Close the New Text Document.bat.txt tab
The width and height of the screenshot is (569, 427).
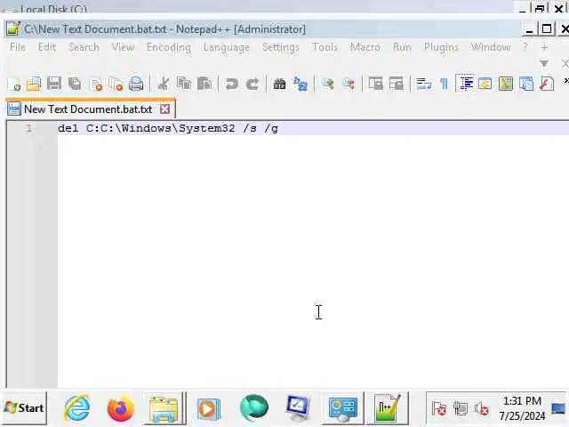(x=165, y=109)
